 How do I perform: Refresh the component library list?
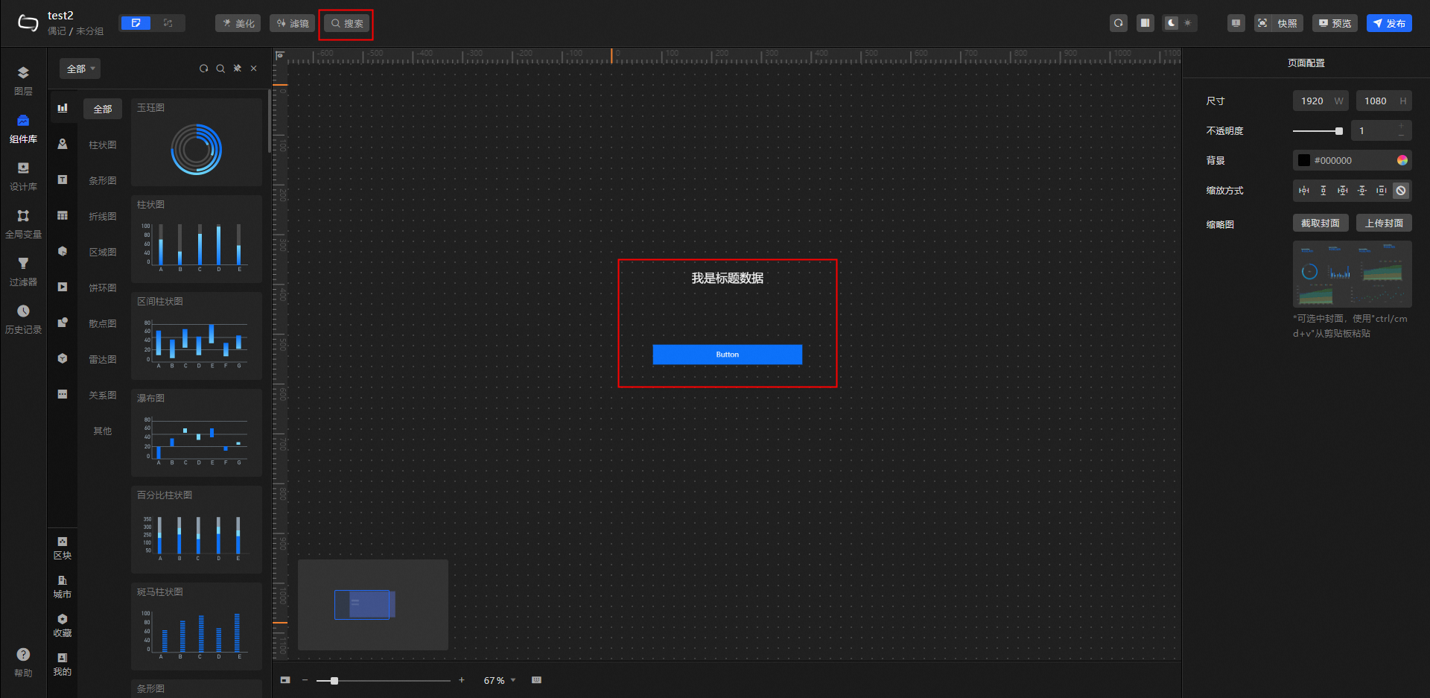tap(203, 69)
